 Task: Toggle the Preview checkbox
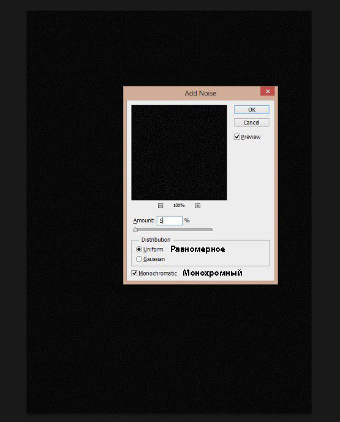[x=237, y=137]
